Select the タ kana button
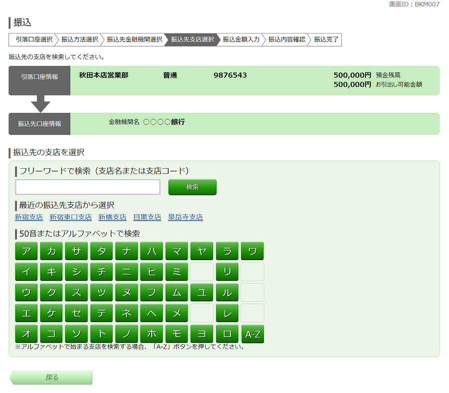The image size is (449, 393). (x=102, y=251)
